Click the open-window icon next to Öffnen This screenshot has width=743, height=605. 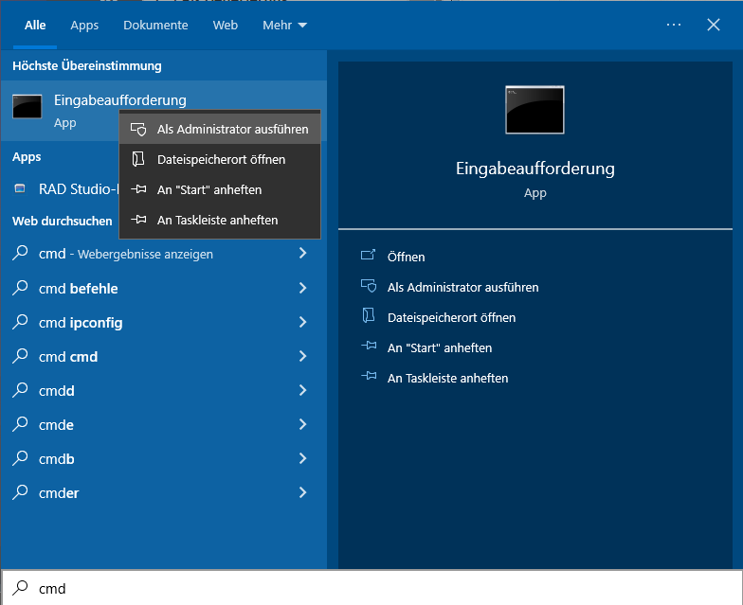click(x=368, y=256)
